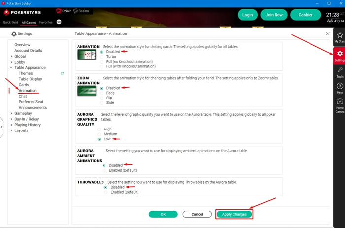Image resolution: width=345 pixels, height=228 pixels.
Task: Open the Cashier
Action: (x=306, y=15)
